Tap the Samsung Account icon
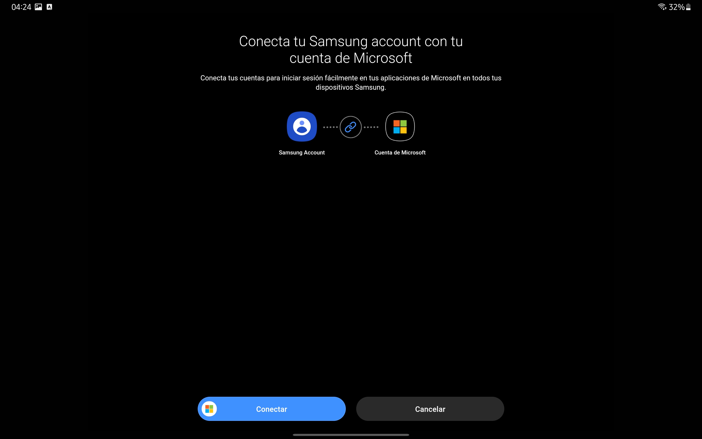The image size is (702, 439). click(302, 126)
